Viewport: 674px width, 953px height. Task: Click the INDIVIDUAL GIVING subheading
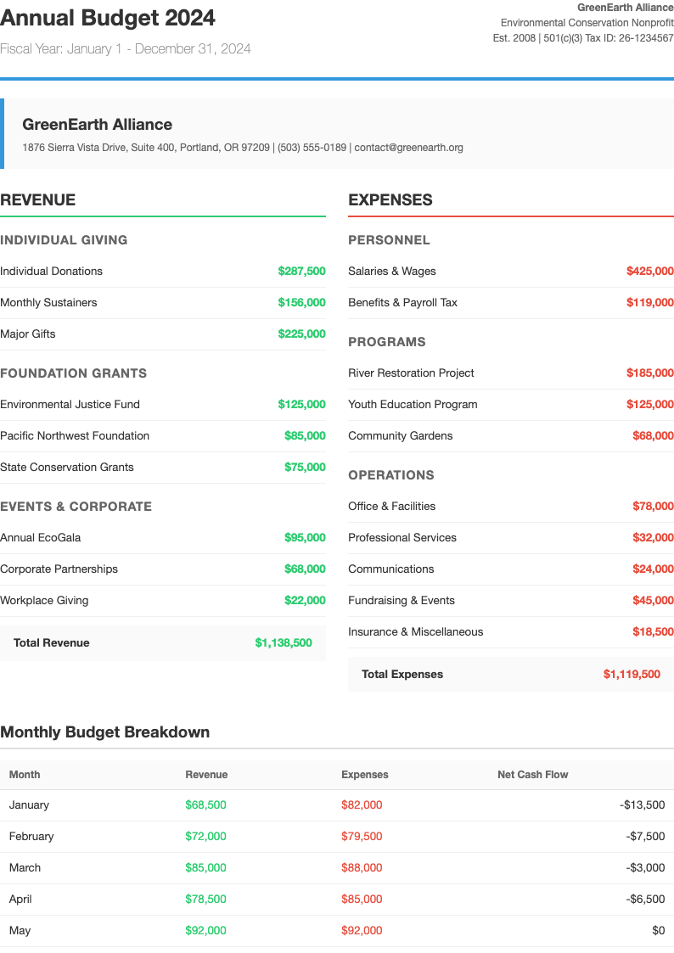click(64, 240)
